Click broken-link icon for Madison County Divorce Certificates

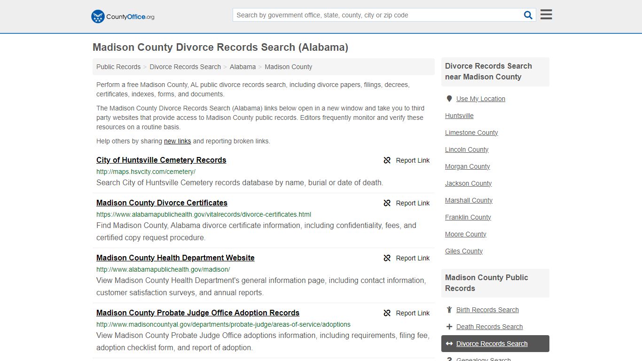coord(387,203)
